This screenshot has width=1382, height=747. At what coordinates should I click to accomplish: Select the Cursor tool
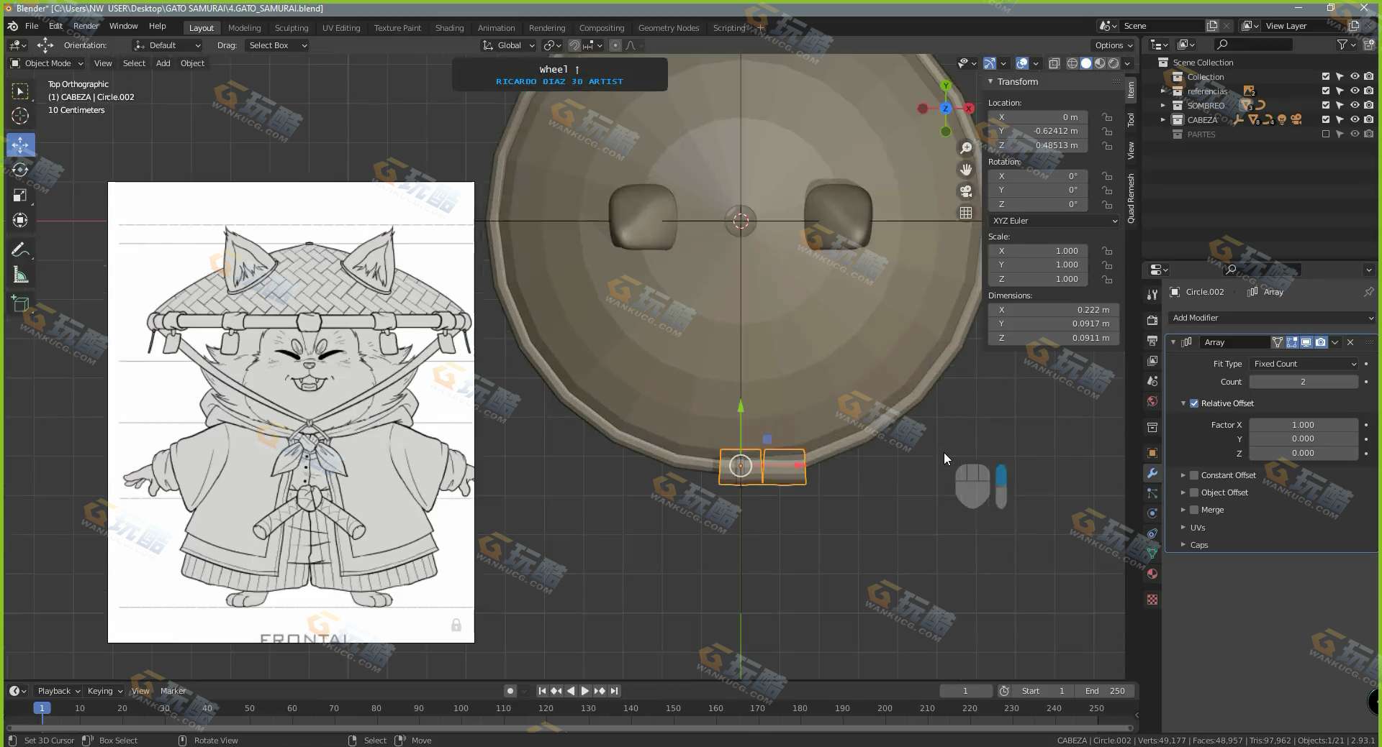(20, 116)
